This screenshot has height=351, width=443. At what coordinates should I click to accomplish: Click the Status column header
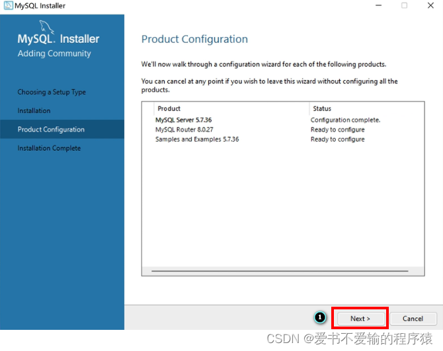(x=366, y=108)
